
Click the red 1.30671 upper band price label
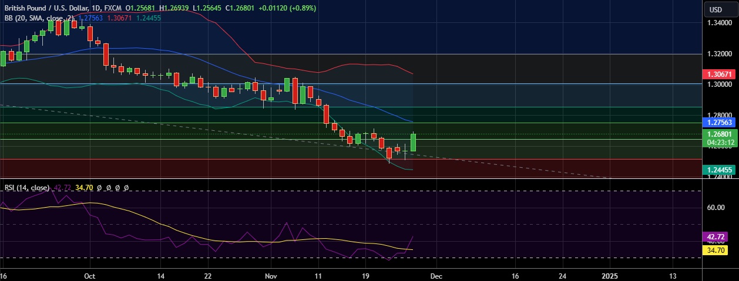click(x=720, y=75)
